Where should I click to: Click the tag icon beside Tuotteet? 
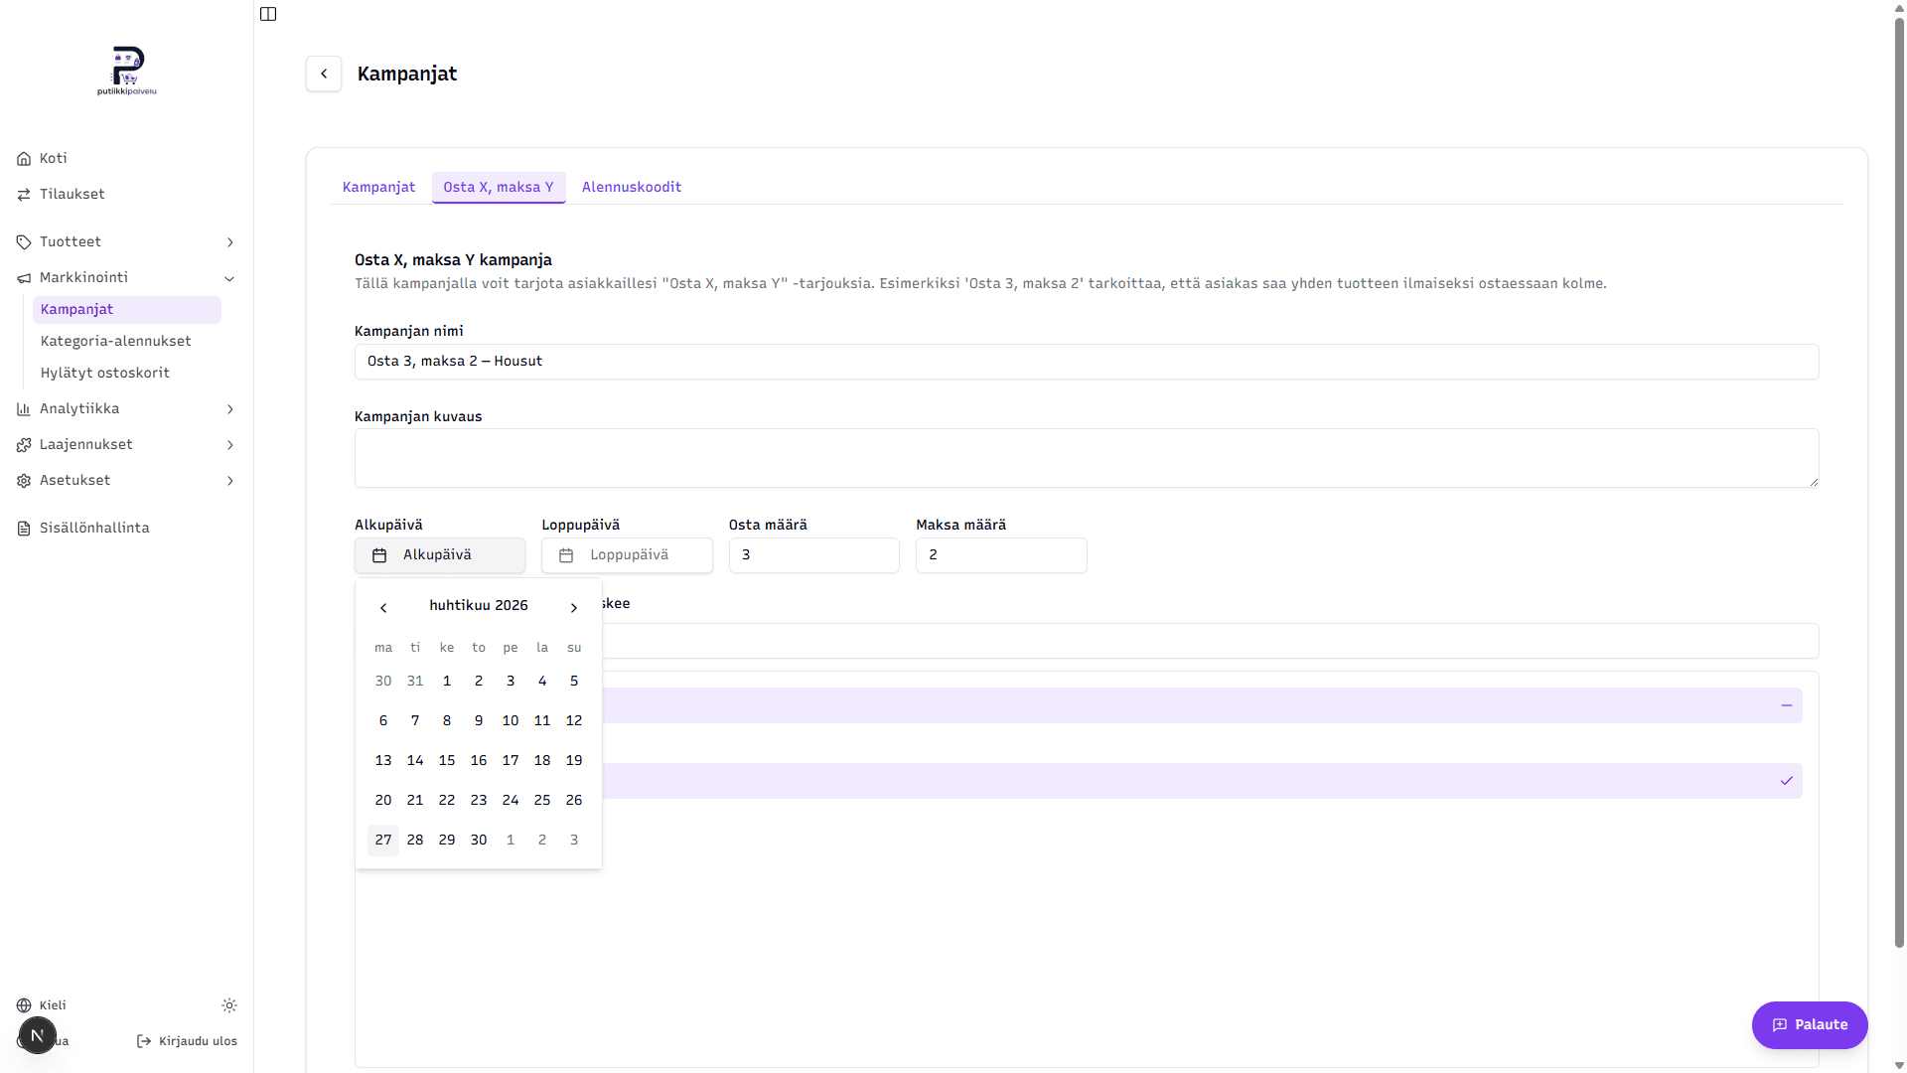coord(24,242)
